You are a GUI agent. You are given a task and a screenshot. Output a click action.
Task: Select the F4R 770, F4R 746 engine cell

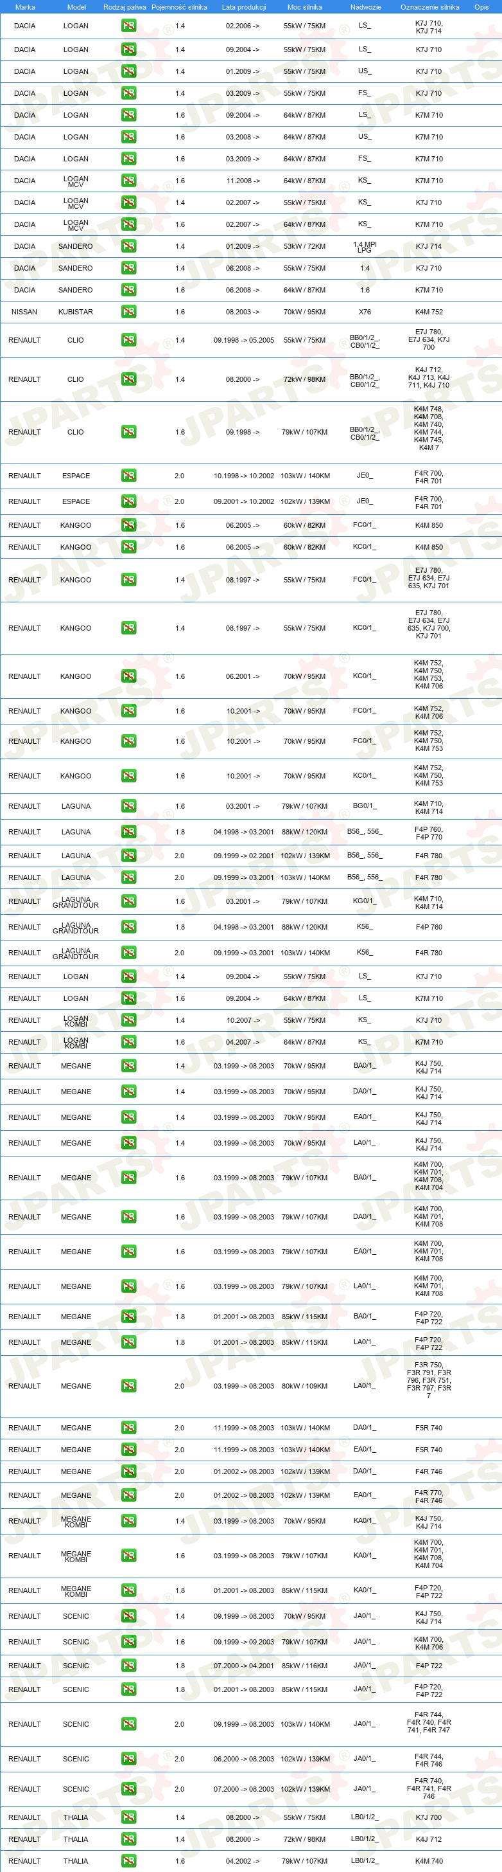tap(429, 1497)
